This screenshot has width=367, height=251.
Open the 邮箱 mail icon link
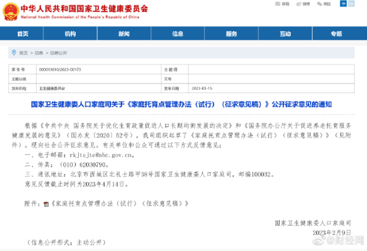coord(282,4)
